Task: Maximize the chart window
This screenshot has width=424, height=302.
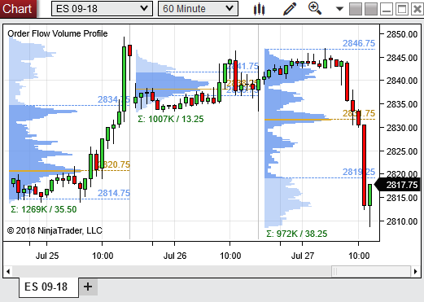Action: tap(402, 9)
